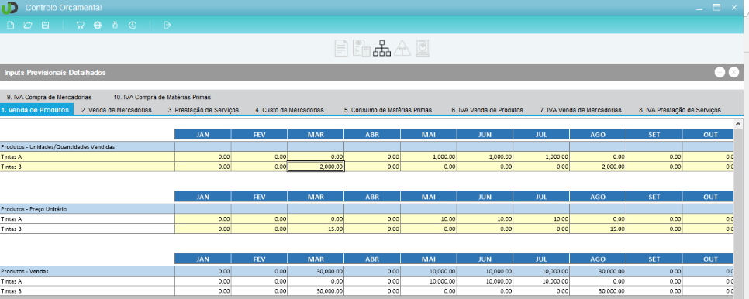Click the globe toolbar icon
The height and width of the screenshot is (299, 749).
coord(98,26)
